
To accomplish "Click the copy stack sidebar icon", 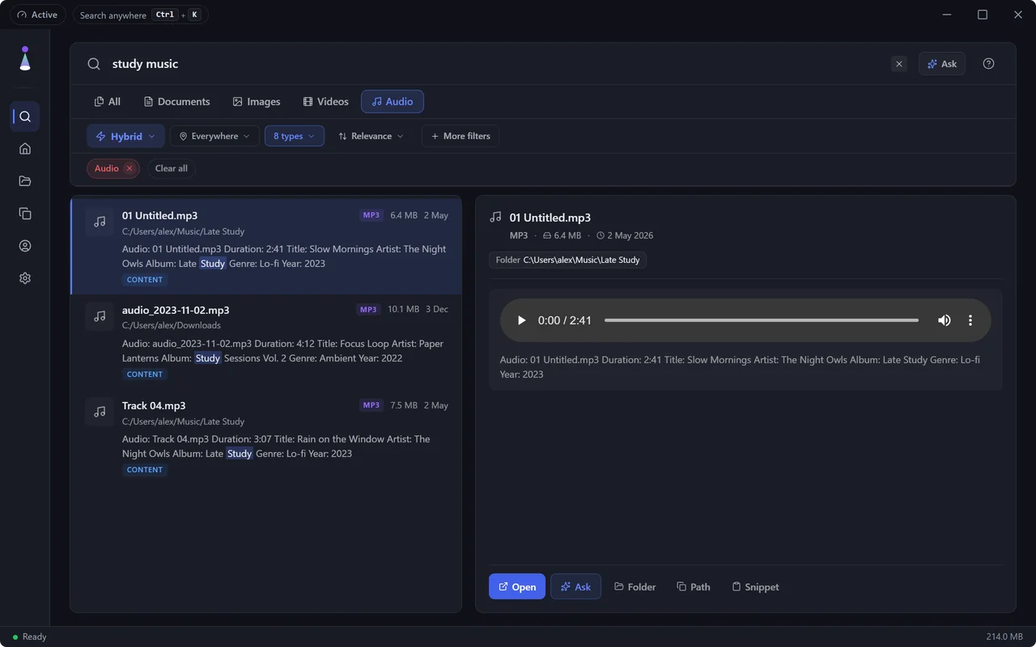I will point(25,214).
